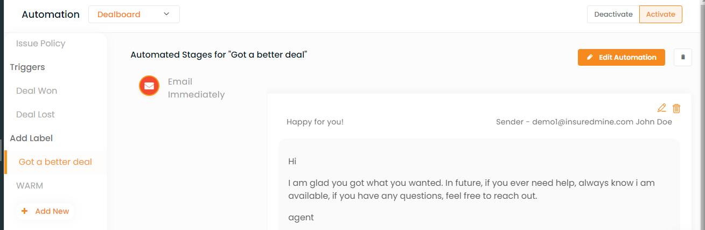
Task: Click the pencil edit icon on email card
Action: click(x=662, y=108)
